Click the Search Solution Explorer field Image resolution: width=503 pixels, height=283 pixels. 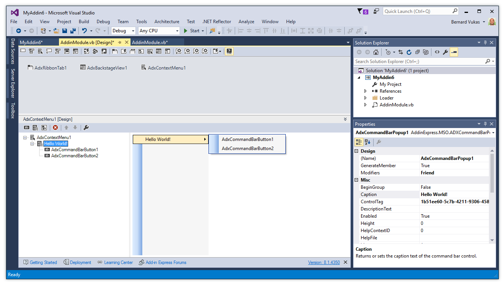pos(424,62)
